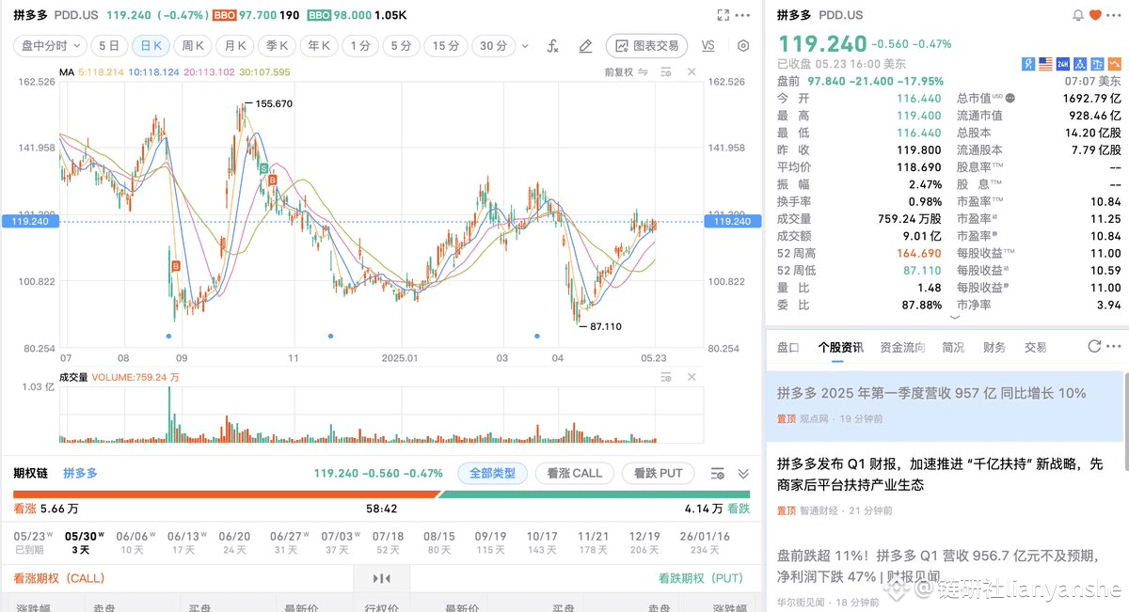Click the price alert bell icon

click(x=1078, y=15)
